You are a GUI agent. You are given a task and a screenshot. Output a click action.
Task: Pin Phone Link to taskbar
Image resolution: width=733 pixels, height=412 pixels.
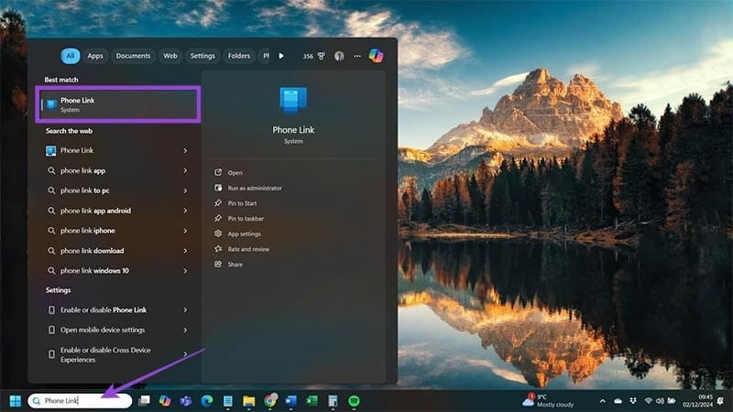point(247,219)
